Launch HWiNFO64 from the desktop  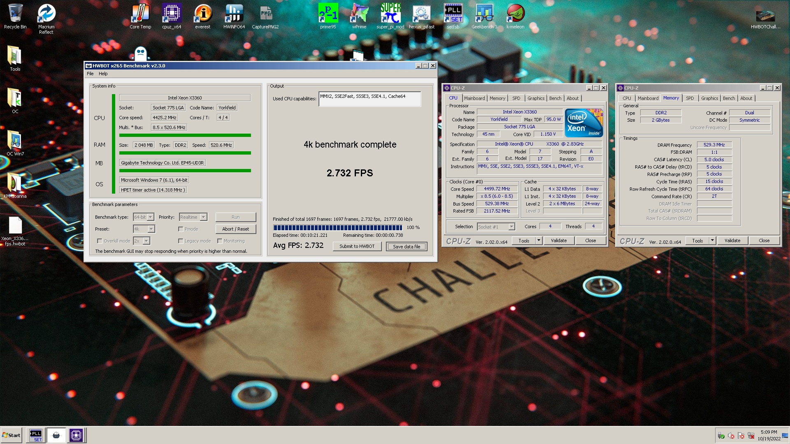234,16
